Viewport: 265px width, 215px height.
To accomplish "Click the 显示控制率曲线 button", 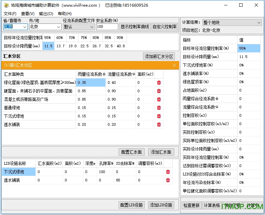I will click(135, 27).
